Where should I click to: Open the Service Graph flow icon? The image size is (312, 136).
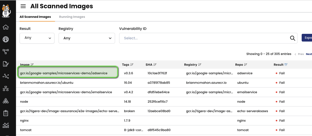[x=6, y=51]
